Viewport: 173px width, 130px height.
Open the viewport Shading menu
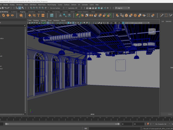36,21
